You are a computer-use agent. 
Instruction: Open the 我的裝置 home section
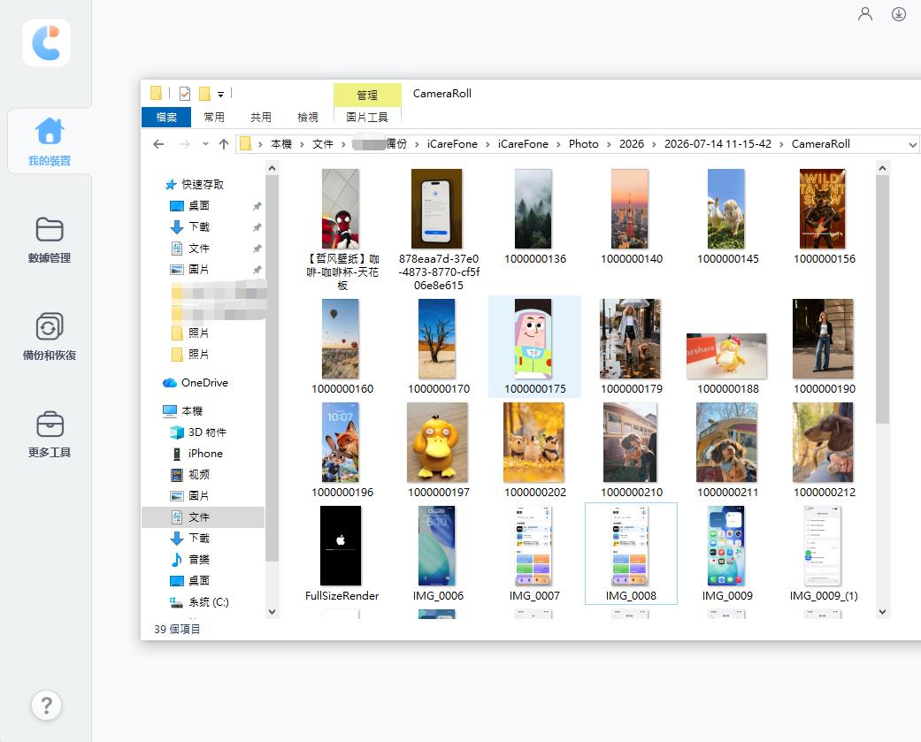[x=50, y=142]
